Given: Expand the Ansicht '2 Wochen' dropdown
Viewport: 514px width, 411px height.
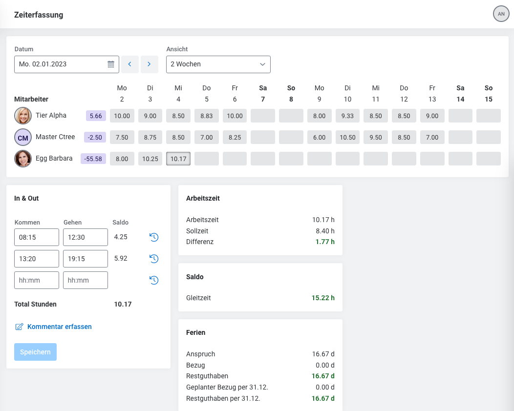Looking at the screenshot, I should [x=218, y=64].
